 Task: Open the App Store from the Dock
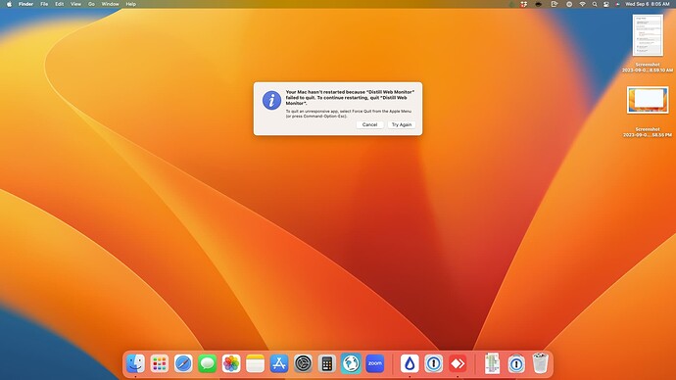(279, 363)
